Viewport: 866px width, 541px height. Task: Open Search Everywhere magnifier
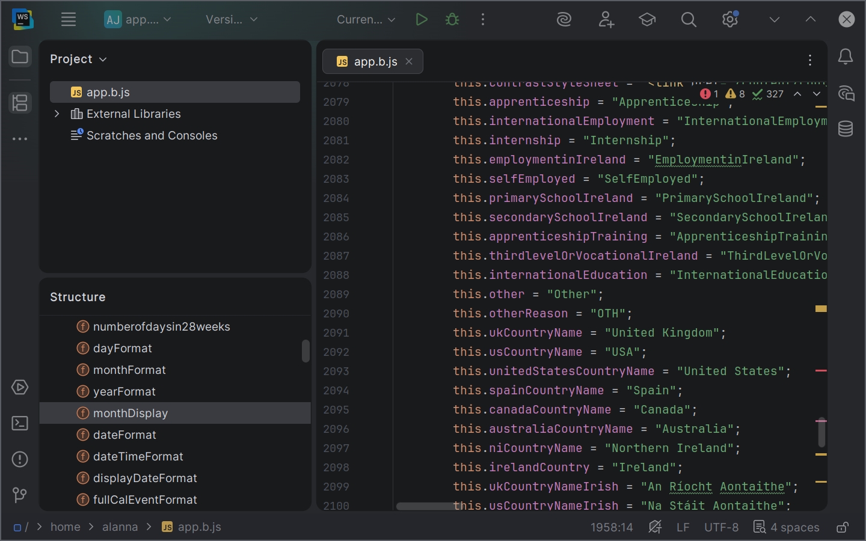(x=689, y=19)
